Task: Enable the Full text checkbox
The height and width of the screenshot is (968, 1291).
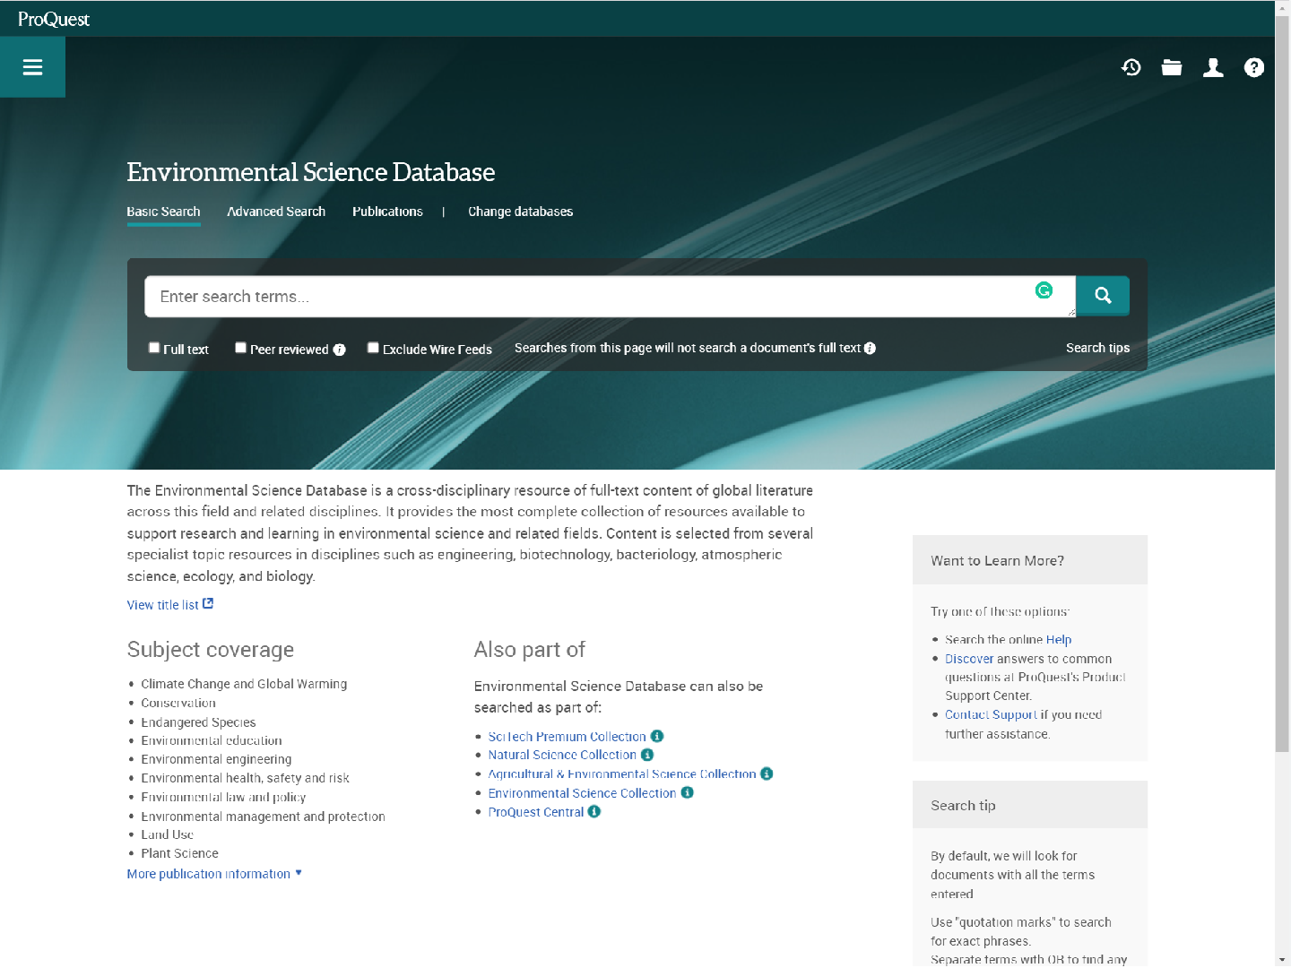Action: [154, 348]
